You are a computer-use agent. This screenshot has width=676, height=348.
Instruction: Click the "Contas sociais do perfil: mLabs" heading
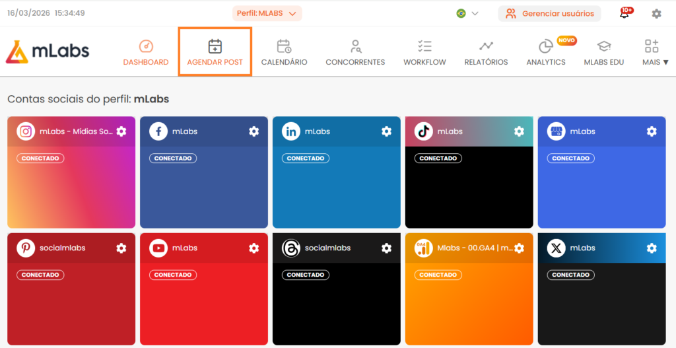88,99
